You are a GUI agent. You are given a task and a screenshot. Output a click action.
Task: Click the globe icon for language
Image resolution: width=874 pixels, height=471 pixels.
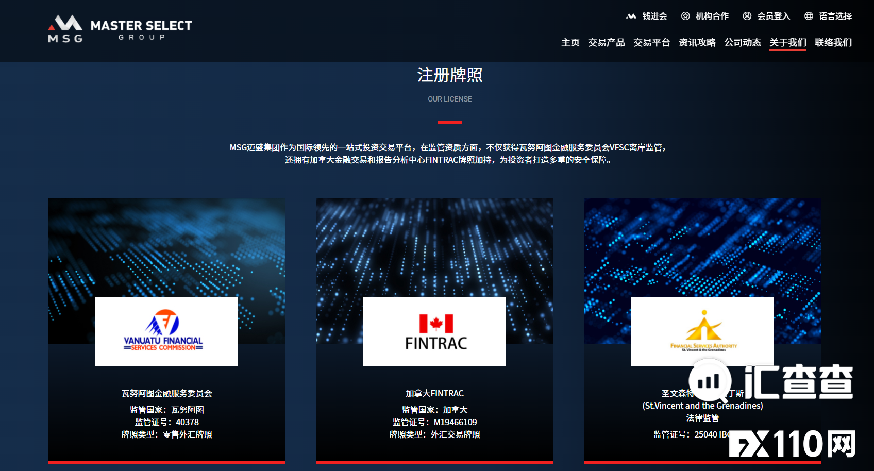(x=809, y=16)
